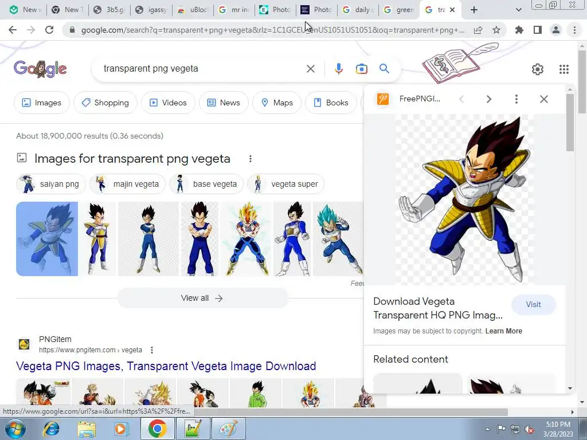Filter results by Videos
The width and height of the screenshot is (587, 440).
click(168, 103)
